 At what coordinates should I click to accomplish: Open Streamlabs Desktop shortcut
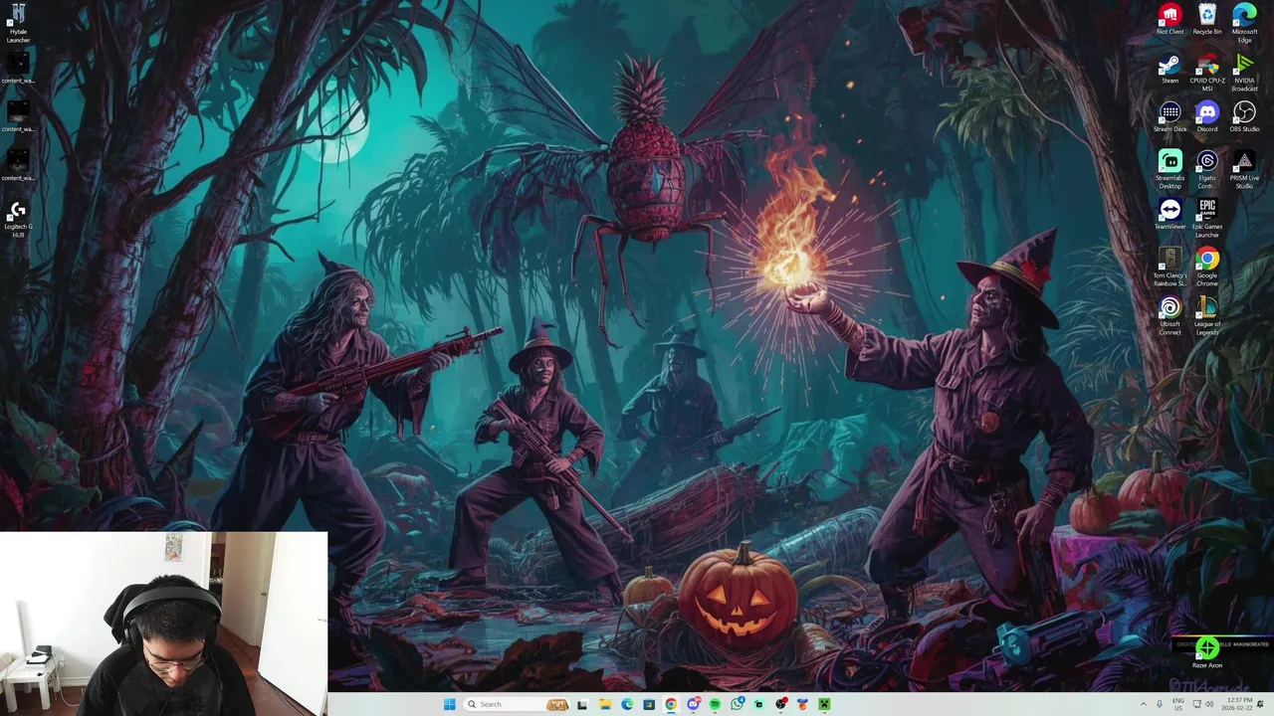(1169, 170)
